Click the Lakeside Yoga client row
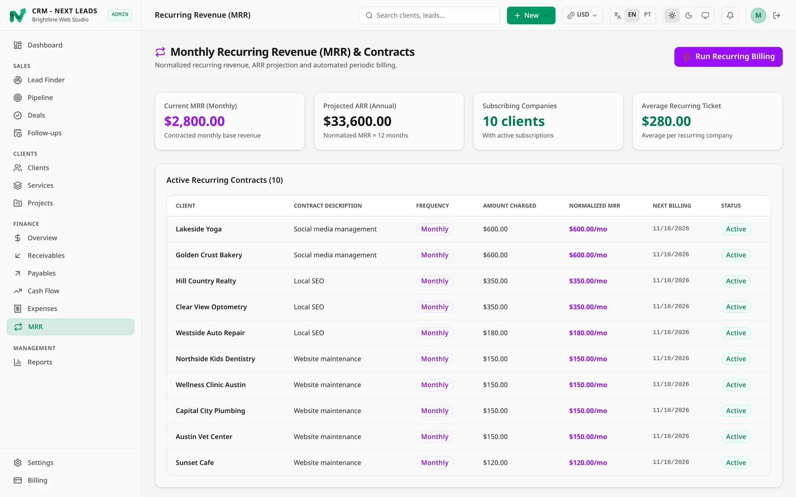Image resolution: width=796 pixels, height=497 pixels. tap(469, 229)
